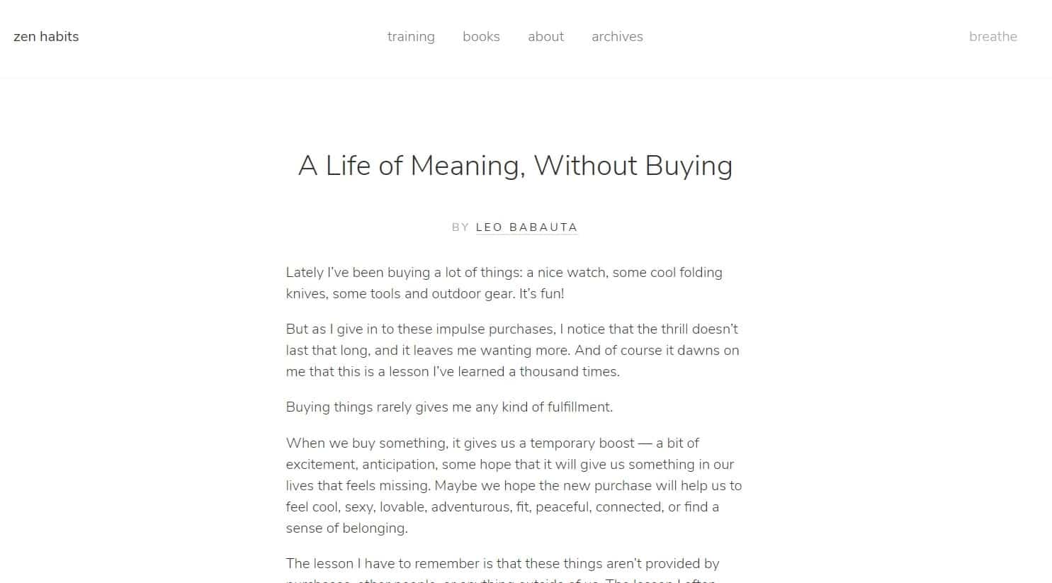This screenshot has height=583, width=1052.
Task: Open the "training" navigation menu item
Action: point(411,36)
